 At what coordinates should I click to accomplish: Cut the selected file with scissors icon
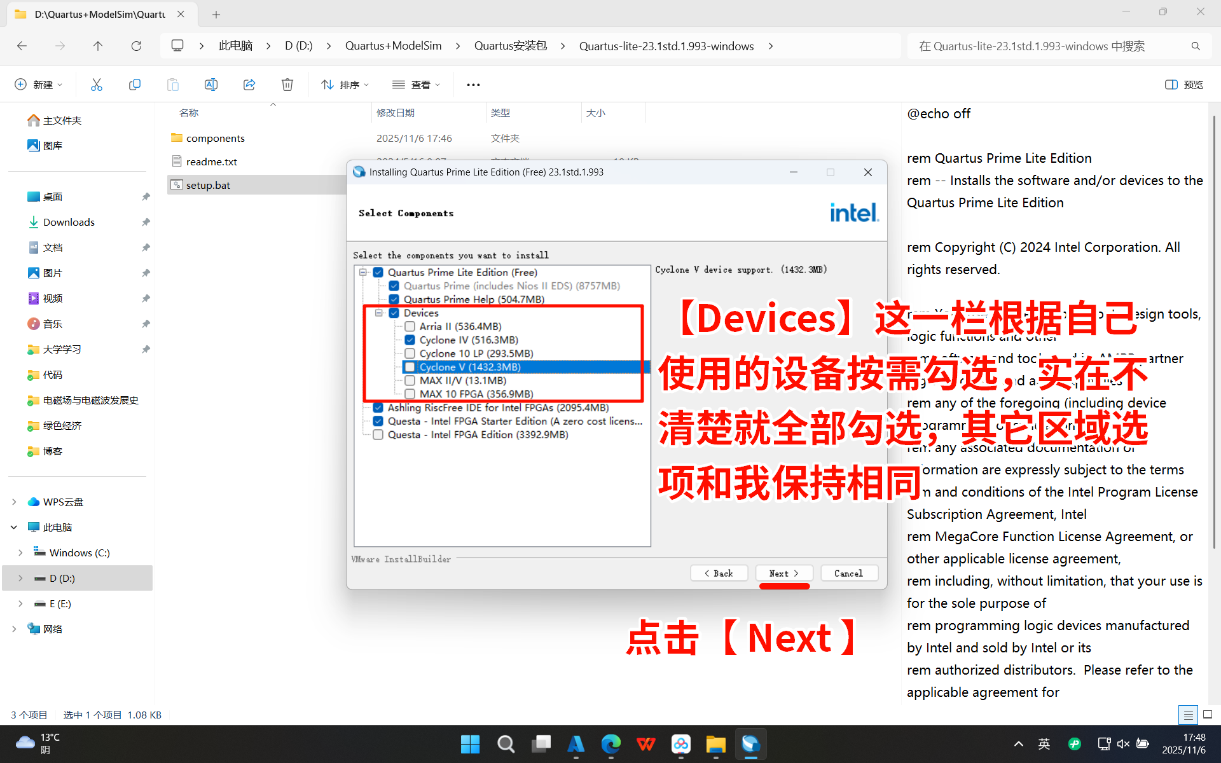tap(97, 85)
